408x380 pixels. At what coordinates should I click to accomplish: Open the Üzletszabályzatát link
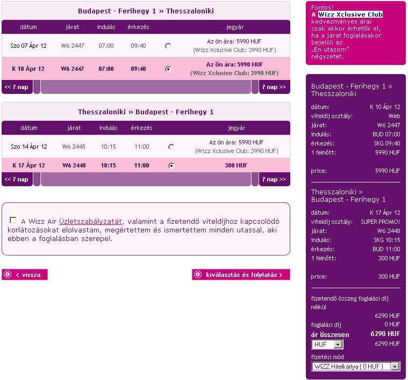click(91, 221)
